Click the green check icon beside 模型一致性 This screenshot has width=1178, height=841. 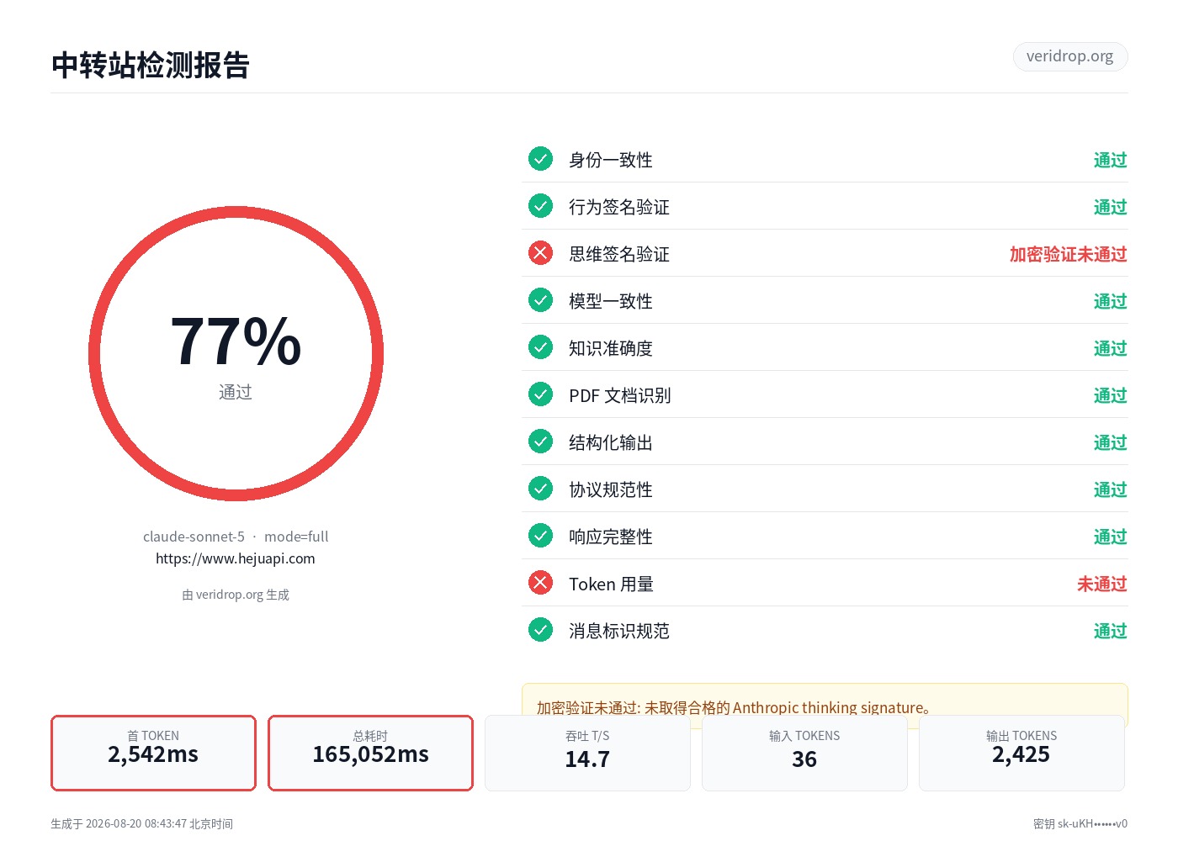[x=540, y=300]
